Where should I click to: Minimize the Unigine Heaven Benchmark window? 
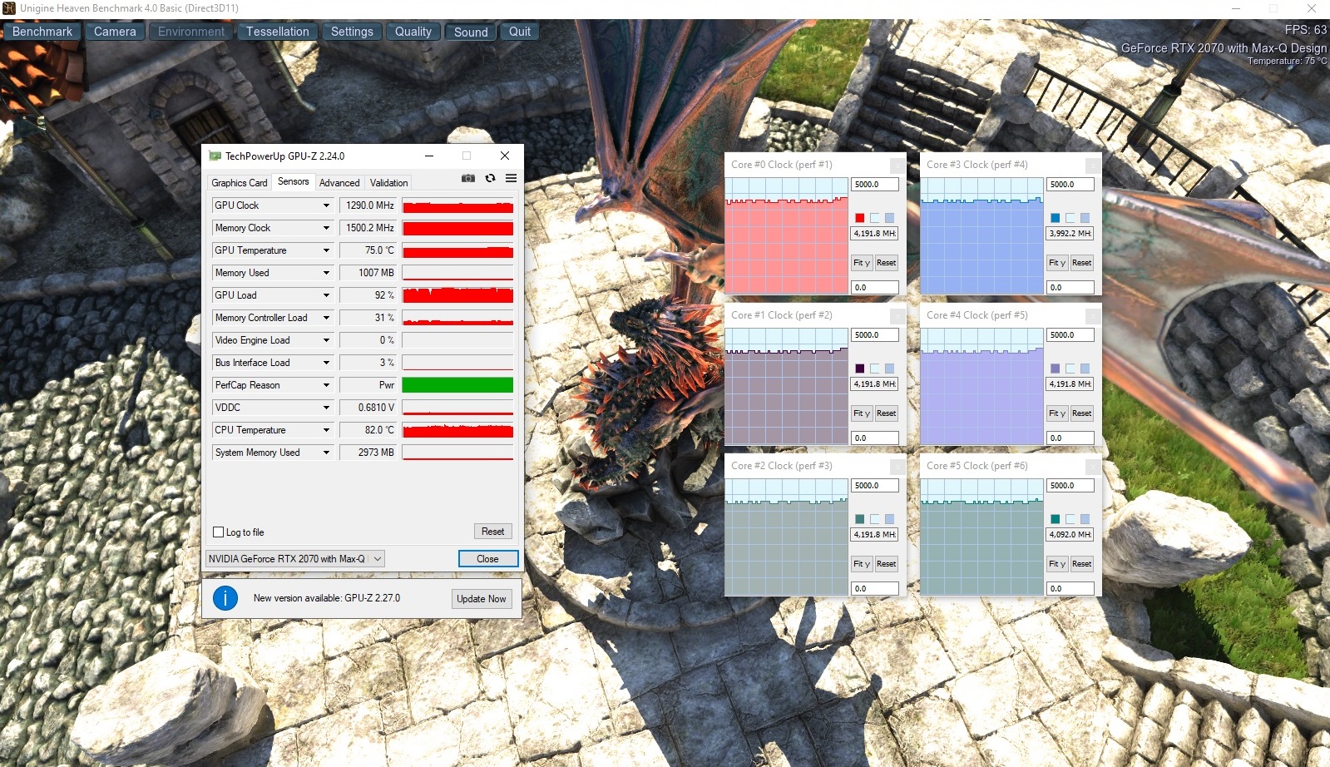1236,8
